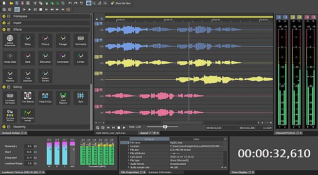318x175 pixels.
Task: Open the Noise Gate effect
Action: 10,58
